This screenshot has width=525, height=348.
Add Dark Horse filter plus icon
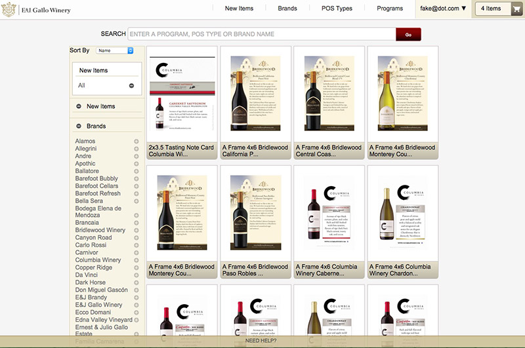point(136,283)
